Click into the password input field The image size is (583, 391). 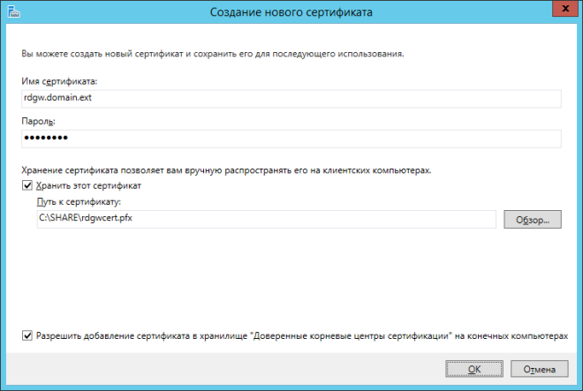click(x=291, y=139)
